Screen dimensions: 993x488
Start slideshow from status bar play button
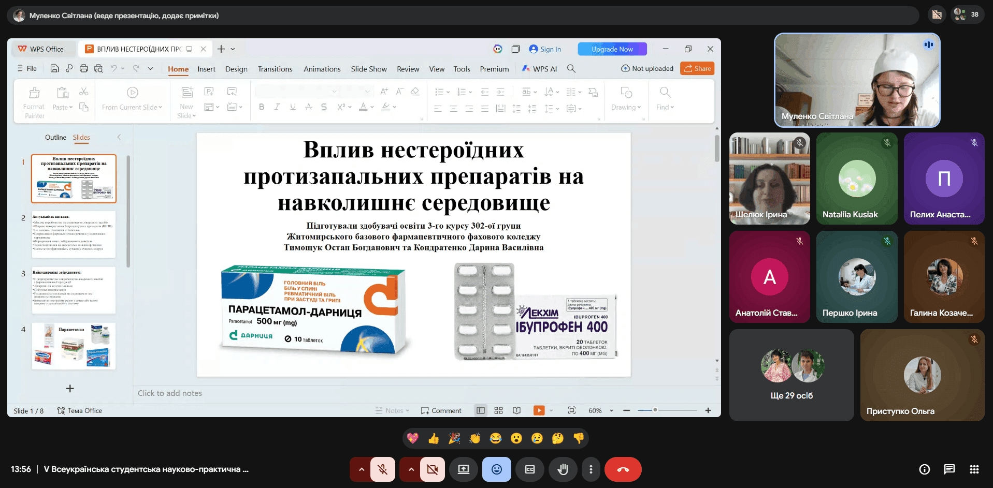coord(539,410)
